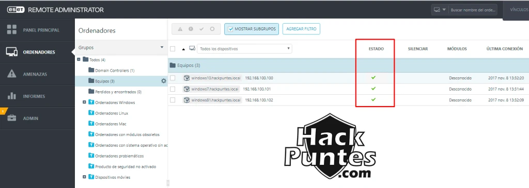The height and width of the screenshot is (188, 529).
Task: Open the Todos los dispositivos dropdown
Action: [x=244, y=49]
